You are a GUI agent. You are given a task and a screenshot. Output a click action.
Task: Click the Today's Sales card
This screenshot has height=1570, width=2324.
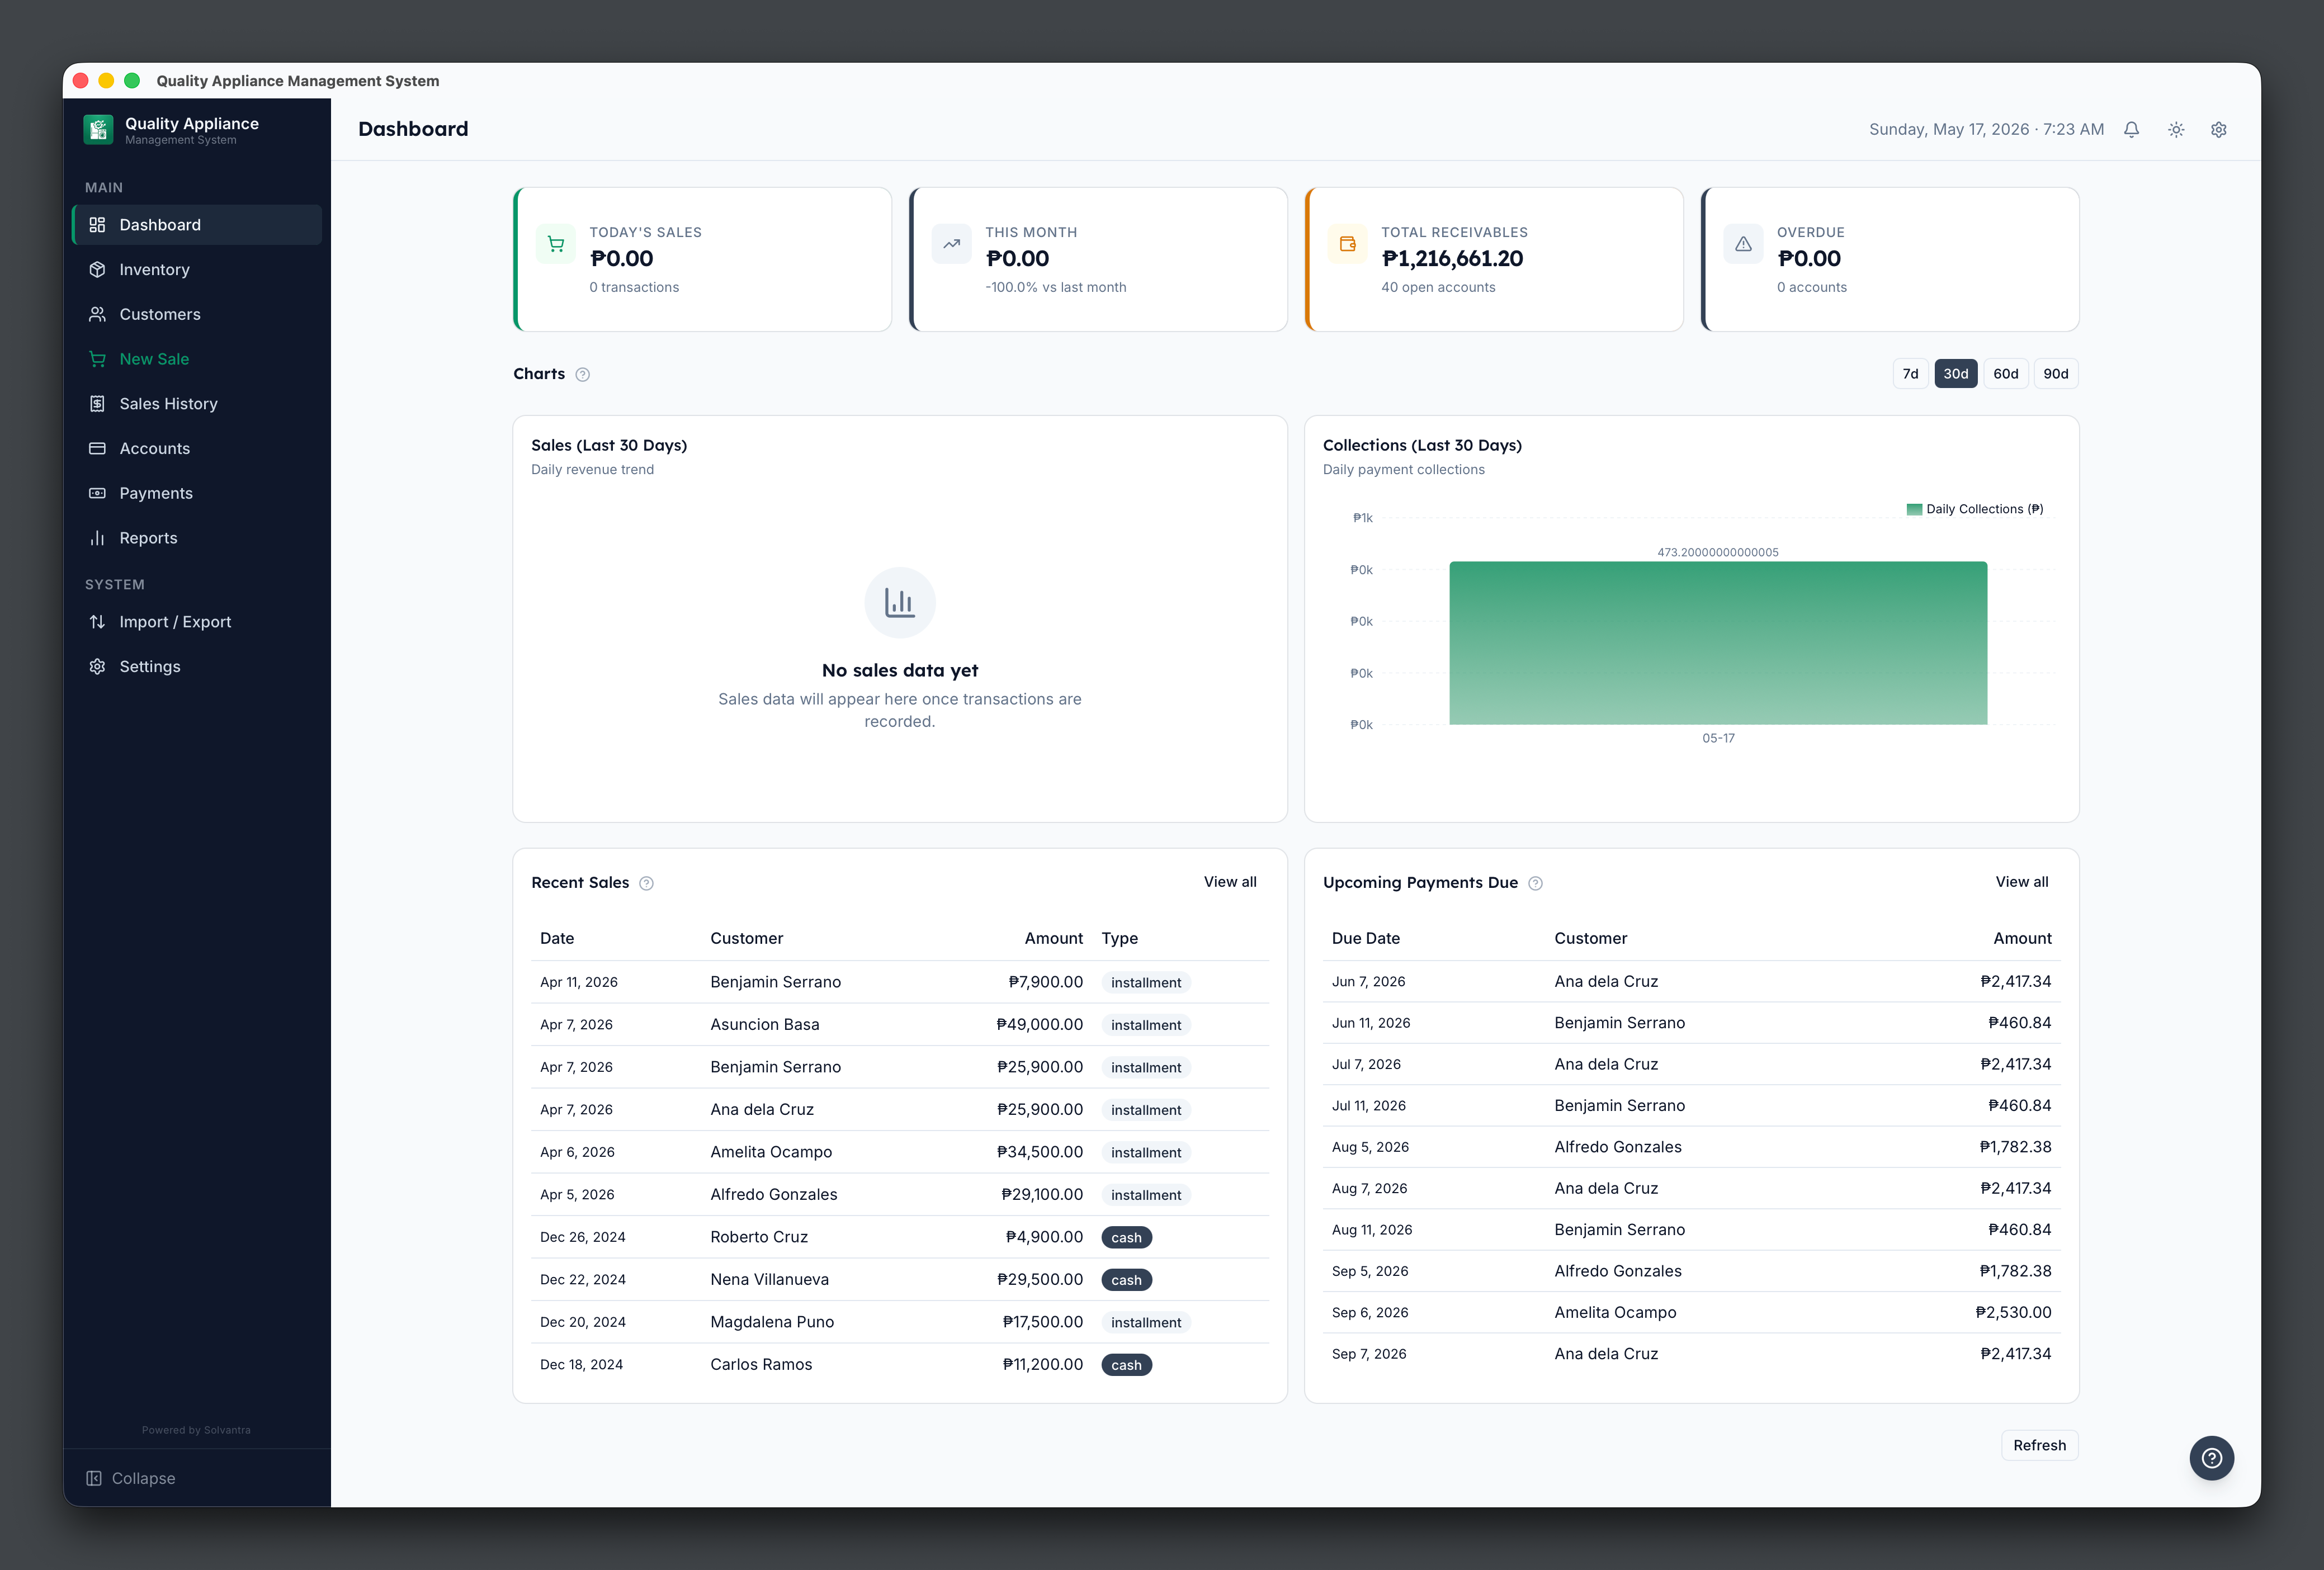click(x=702, y=259)
